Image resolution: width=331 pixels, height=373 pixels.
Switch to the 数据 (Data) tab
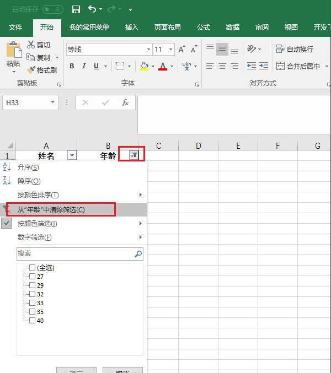233,28
